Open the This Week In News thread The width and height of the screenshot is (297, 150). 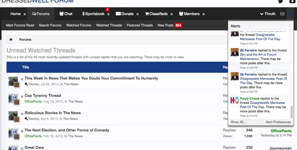pos(91,78)
